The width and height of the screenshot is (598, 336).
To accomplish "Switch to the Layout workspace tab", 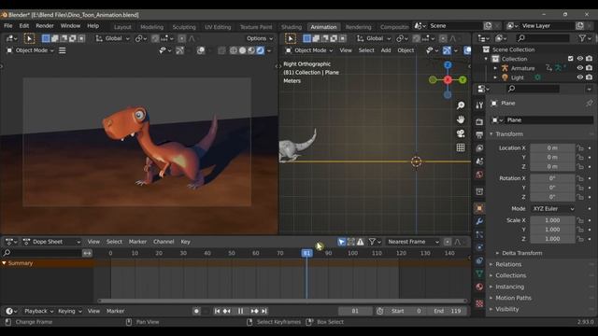I will (x=122, y=27).
